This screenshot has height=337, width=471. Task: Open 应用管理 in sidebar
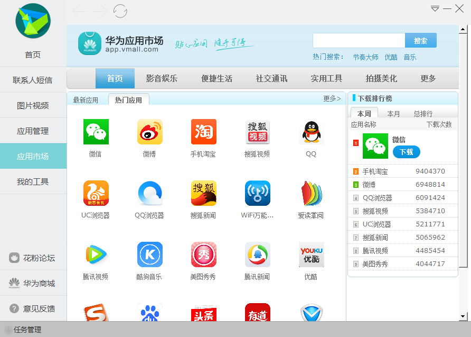click(33, 131)
